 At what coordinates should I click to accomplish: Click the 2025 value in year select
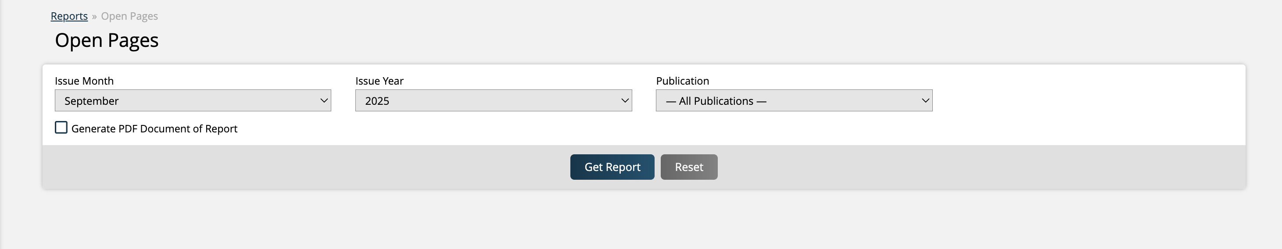[x=377, y=101]
